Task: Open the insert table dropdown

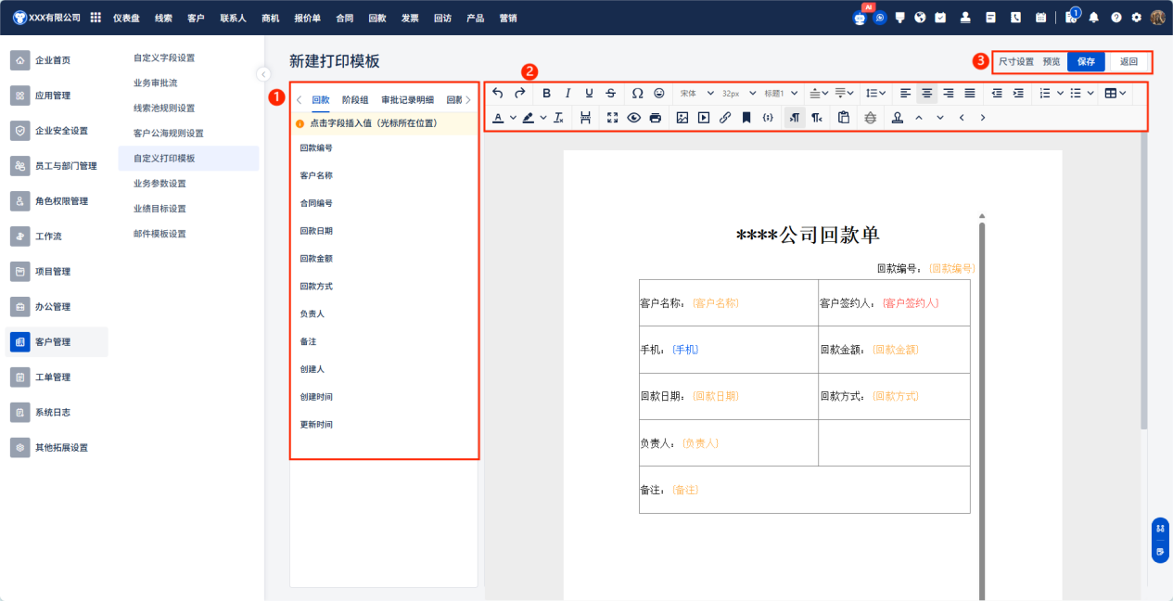Action: [x=1116, y=93]
